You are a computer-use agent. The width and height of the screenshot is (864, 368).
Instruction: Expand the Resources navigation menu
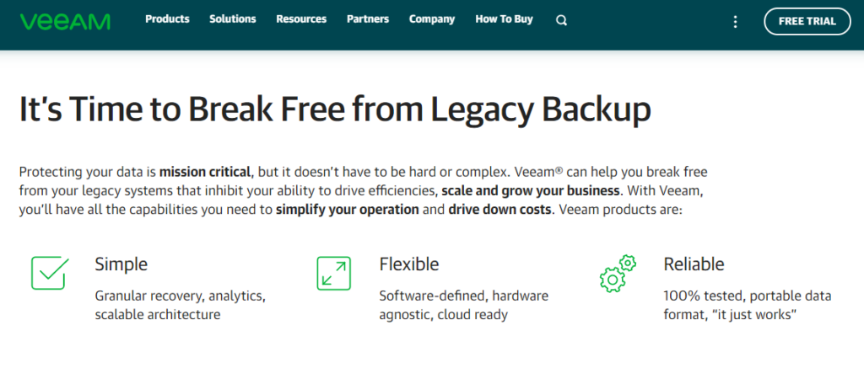pos(301,19)
